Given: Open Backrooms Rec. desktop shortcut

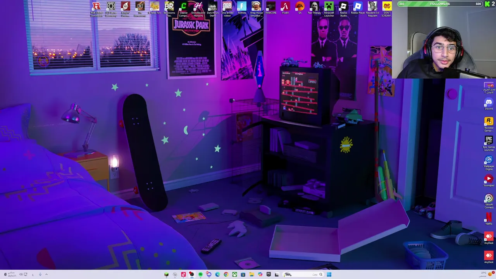Looking at the screenshot, I should [x=169, y=9].
